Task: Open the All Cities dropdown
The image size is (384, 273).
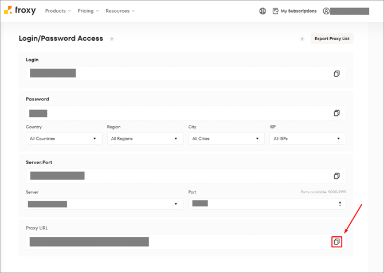Action: [226, 138]
